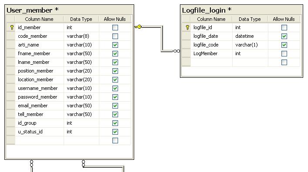Select the Logfile_login table title bar
Image resolution: width=308 pixels, height=172 pixels.
(x=241, y=10)
